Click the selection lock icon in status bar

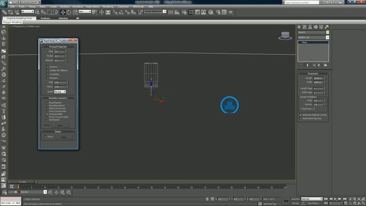(207, 199)
